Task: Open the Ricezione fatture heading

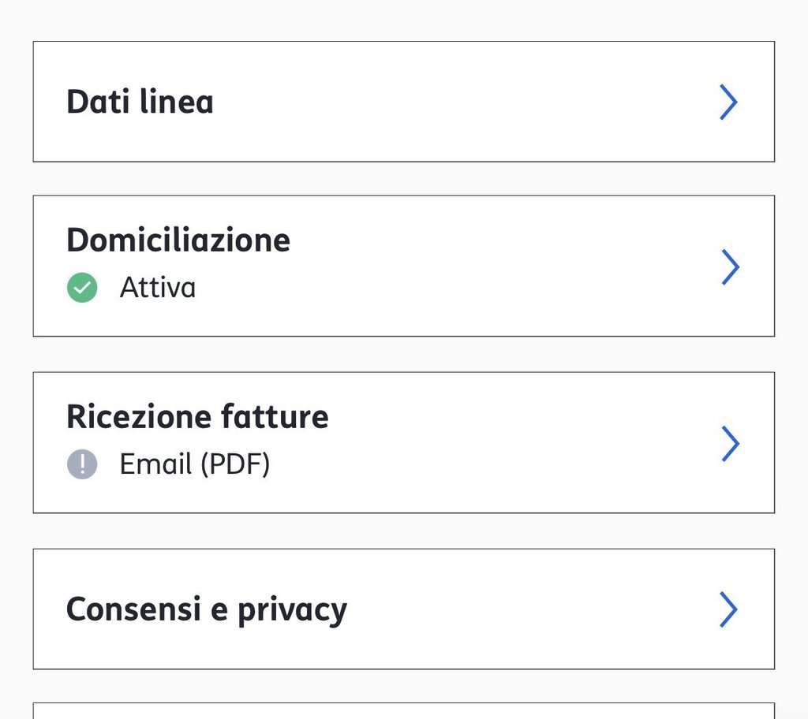Action: (x=197, y=416)
